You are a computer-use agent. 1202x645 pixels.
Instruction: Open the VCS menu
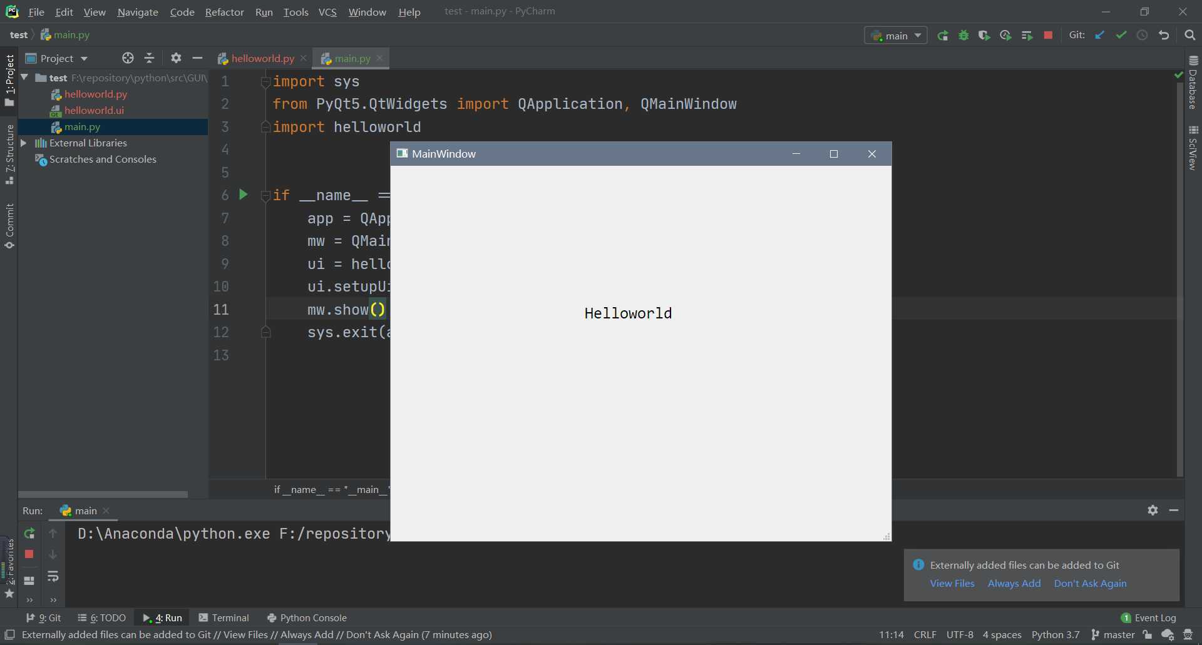coord(327,13)
